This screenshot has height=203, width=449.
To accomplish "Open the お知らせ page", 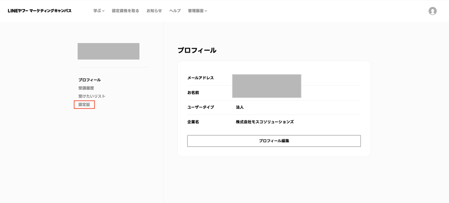I will pos(154,11).
